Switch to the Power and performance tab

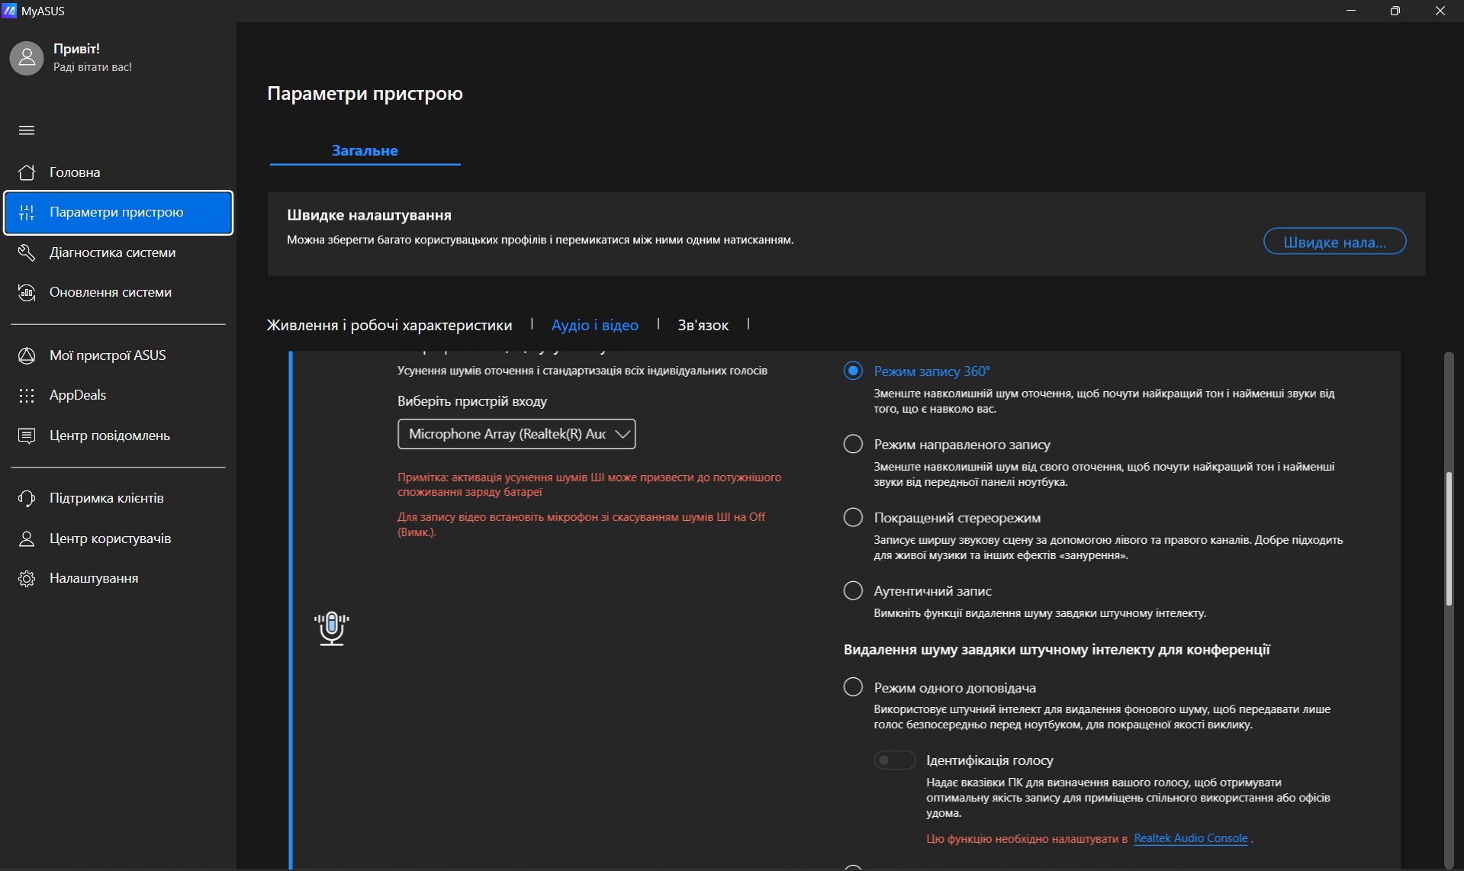[389, 325]
